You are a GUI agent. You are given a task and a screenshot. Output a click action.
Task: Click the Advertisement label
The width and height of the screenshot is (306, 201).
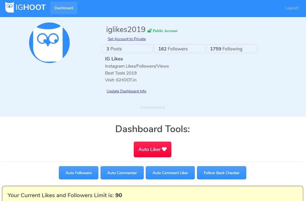[x=152, y=107]
